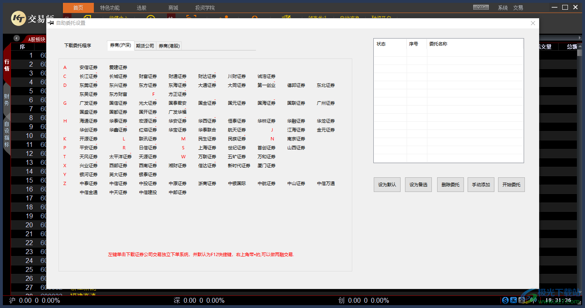Select 广州证券 broker link
This screenshot has height=308, width=585.
coord(326,103)
